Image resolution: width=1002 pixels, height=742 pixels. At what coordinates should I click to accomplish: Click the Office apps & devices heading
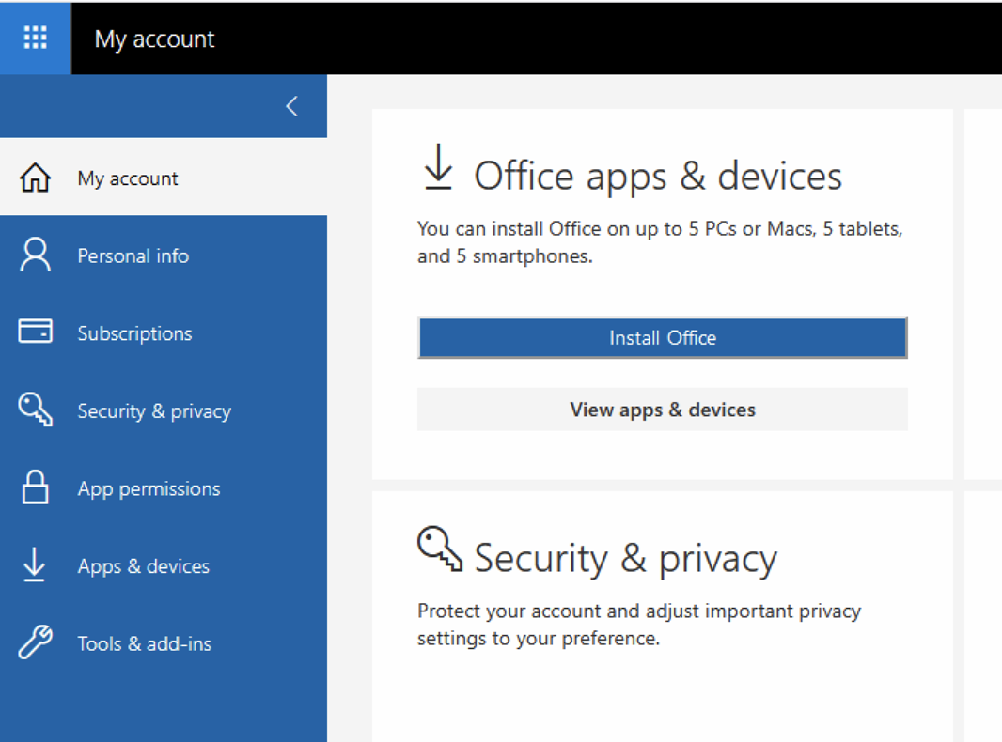pyautogui.click(x=658, y=177)
